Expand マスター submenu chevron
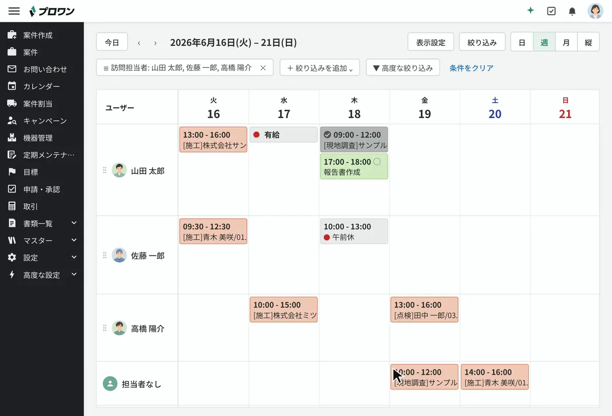The width and height of the screenshot is (612, 416). pos(74,240)
